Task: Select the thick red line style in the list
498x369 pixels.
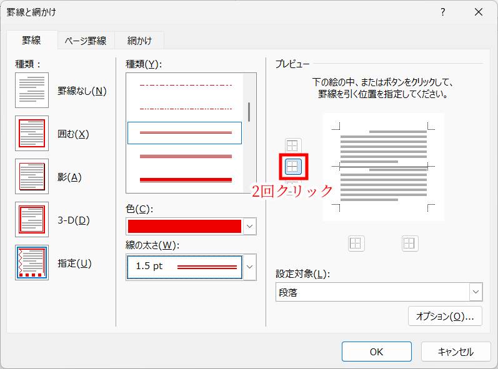Action: [186, 179]
